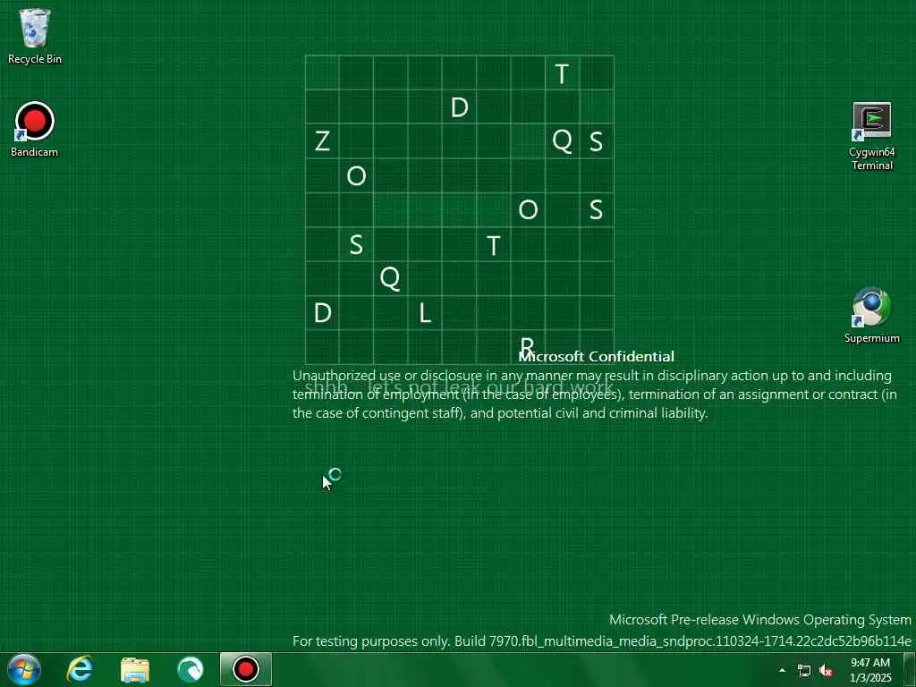The width and height of the screenshot is (916, 687).
Task: Select the D alone in its grid row
Action: (459, 107)
